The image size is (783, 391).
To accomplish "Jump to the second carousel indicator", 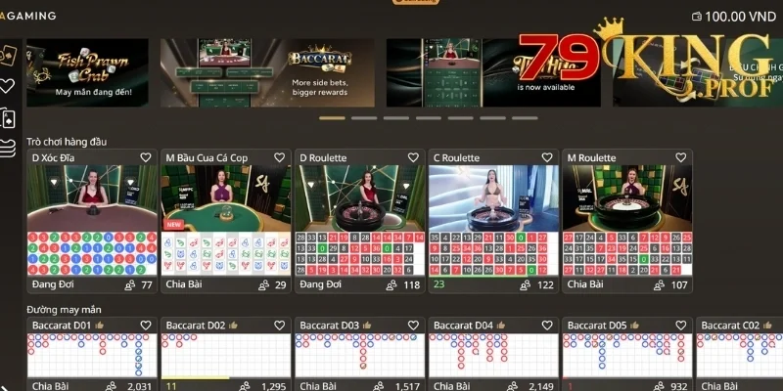I will tap(364, 118).
